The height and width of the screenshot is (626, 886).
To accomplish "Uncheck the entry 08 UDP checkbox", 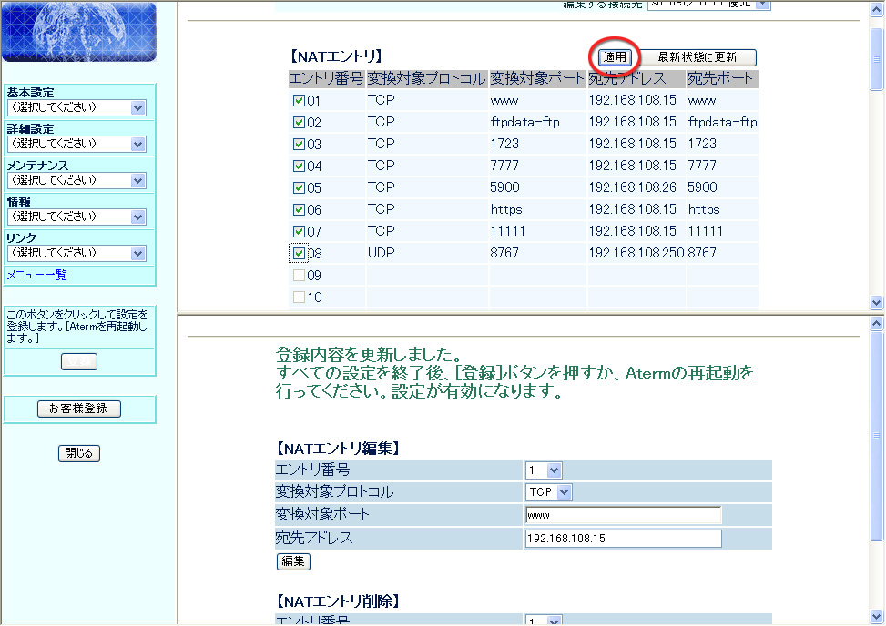I will (x=299, y=254).
